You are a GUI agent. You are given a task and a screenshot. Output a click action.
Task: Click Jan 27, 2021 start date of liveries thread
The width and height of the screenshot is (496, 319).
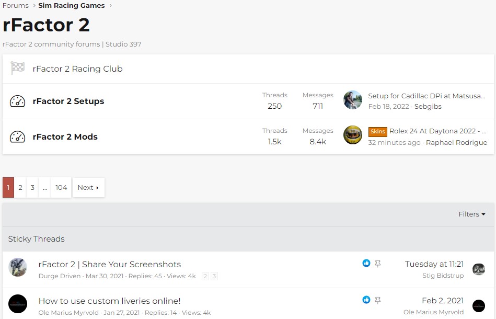tap(122, 313)
